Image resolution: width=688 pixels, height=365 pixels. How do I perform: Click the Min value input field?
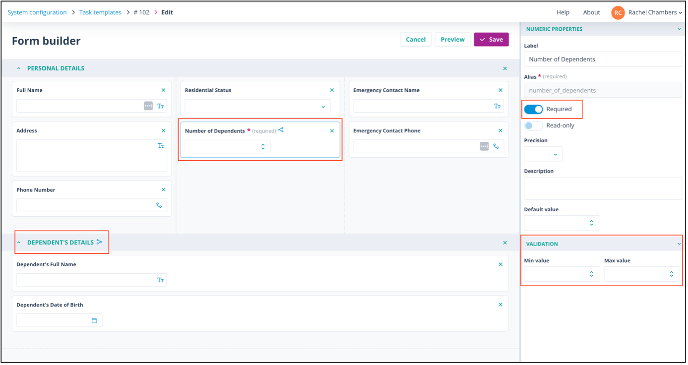(x=562, y=274)
